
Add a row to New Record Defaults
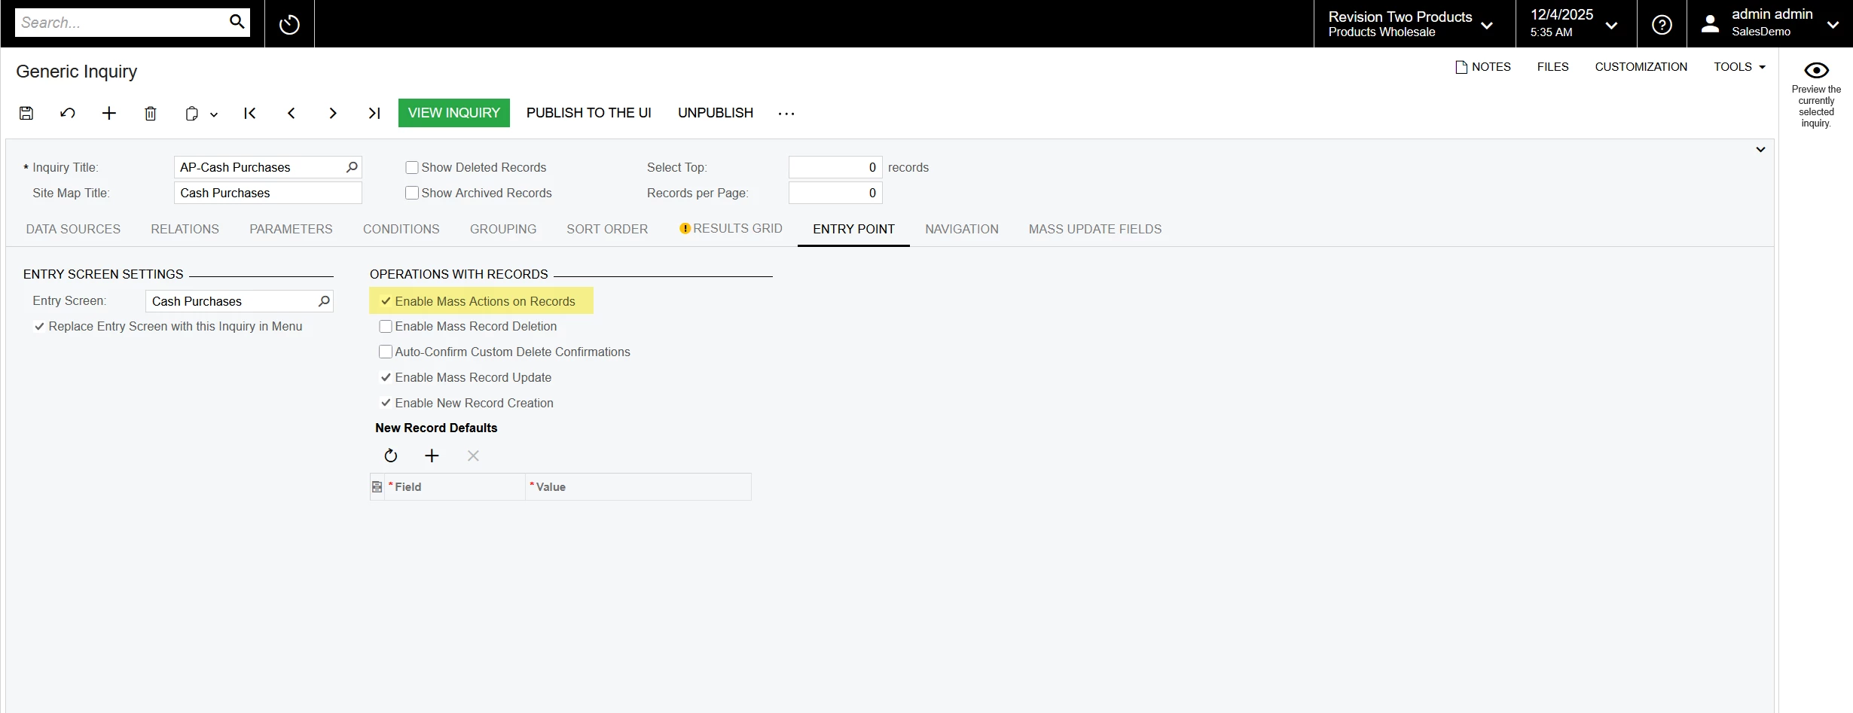(432, 456)
